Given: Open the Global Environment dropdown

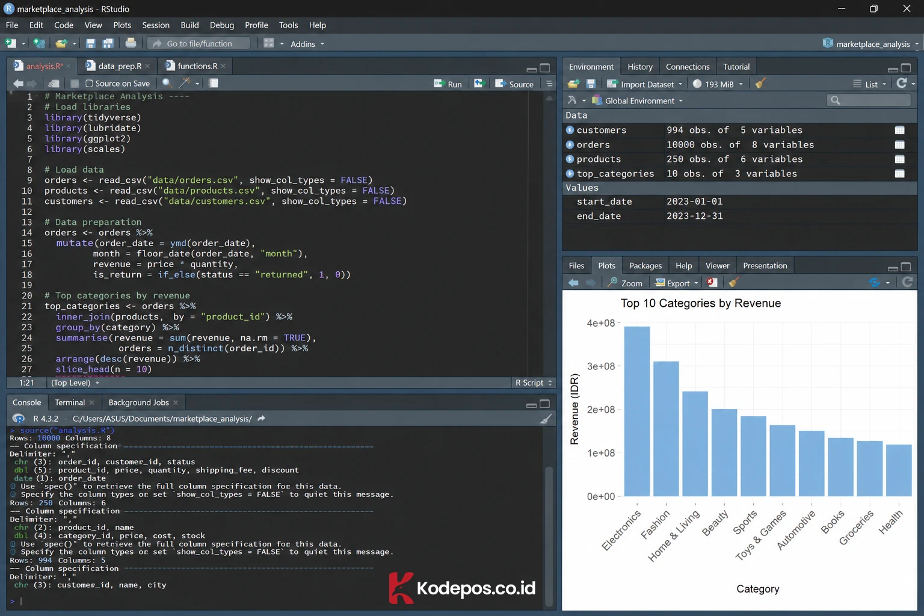Looking at the screenshot, I should pos(638,100).
